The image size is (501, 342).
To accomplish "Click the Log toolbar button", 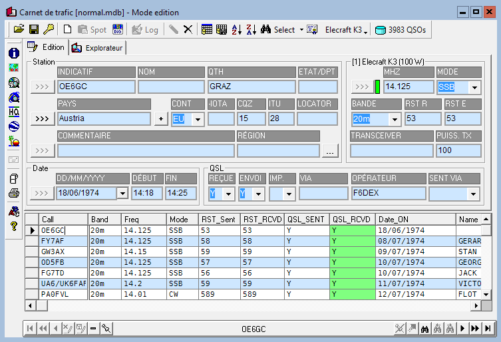I will (x=146, y=30).
